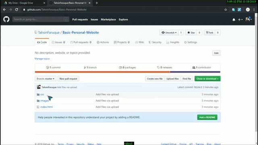This screenshot has height=145, width=258.
Task: Click the second blue extension icon
Action: coord(239,10)
